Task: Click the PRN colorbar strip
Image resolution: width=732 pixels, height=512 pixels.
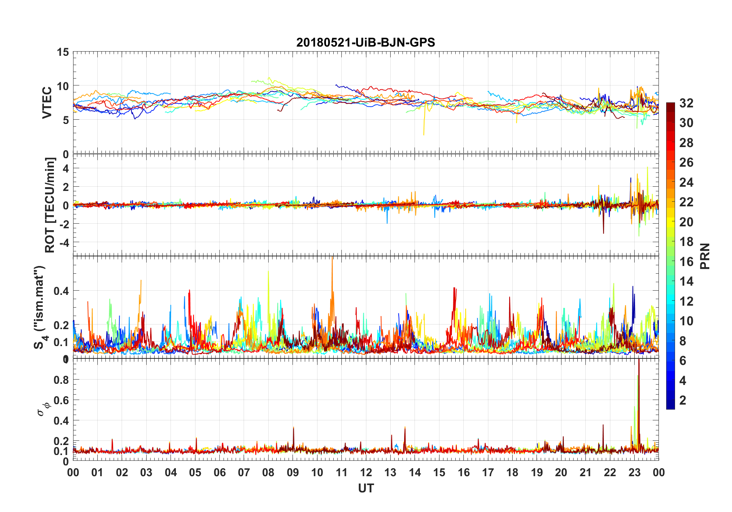Action: pyautogui.click(x=670, y=256)
